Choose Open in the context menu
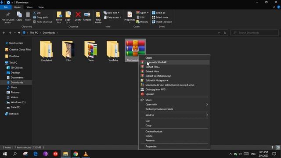 tap(174, 57)
